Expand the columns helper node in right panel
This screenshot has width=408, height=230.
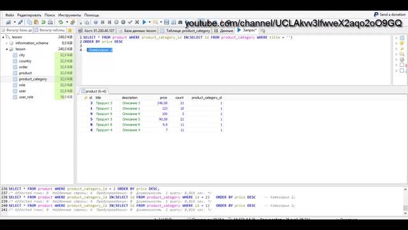click(397, 38)
